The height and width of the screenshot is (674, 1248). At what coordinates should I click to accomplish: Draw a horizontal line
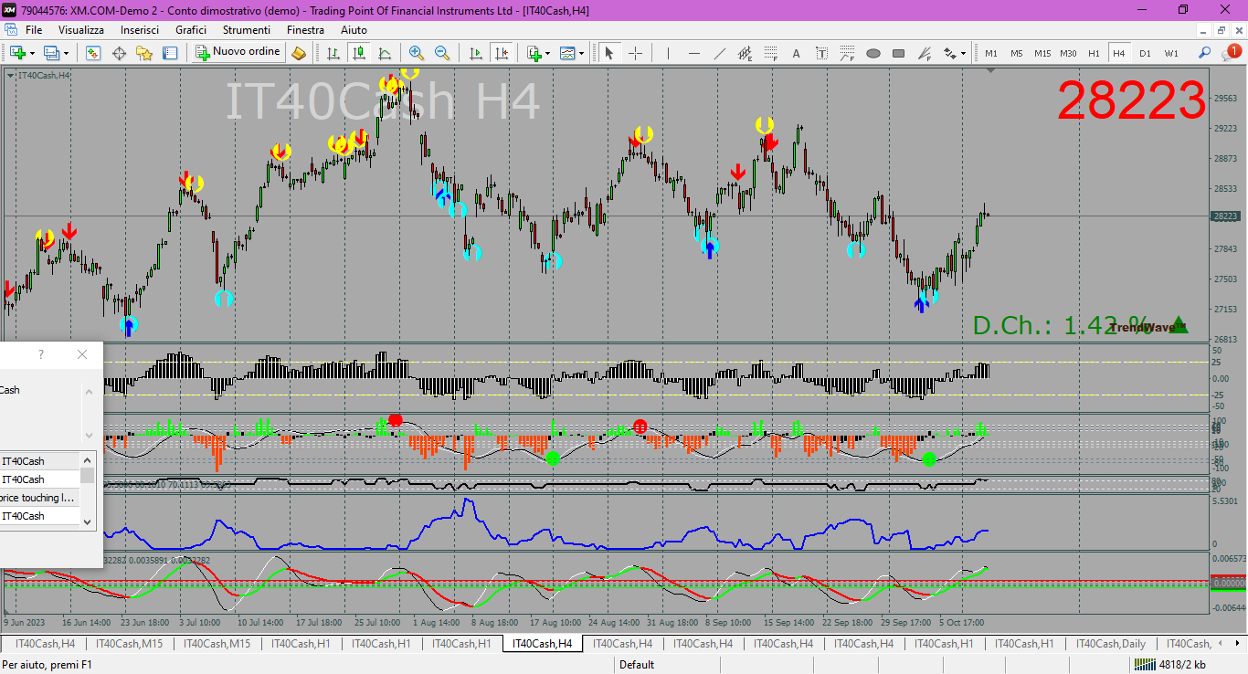(694, 53)
